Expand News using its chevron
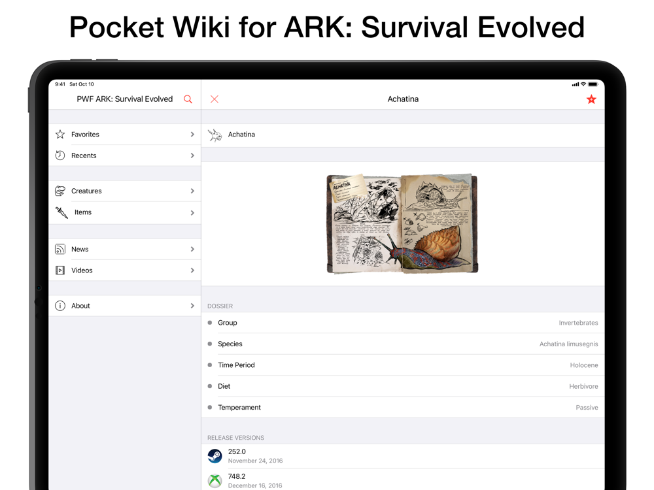Viewport: 654px width, 490px height. point(192,249)
